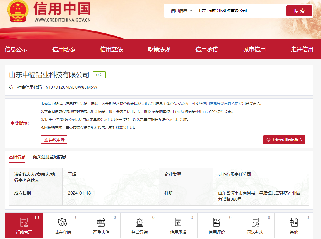This screenshot has height=239, width=321.
Task: Open the 信用动态 menu
Action: [64, 49]
